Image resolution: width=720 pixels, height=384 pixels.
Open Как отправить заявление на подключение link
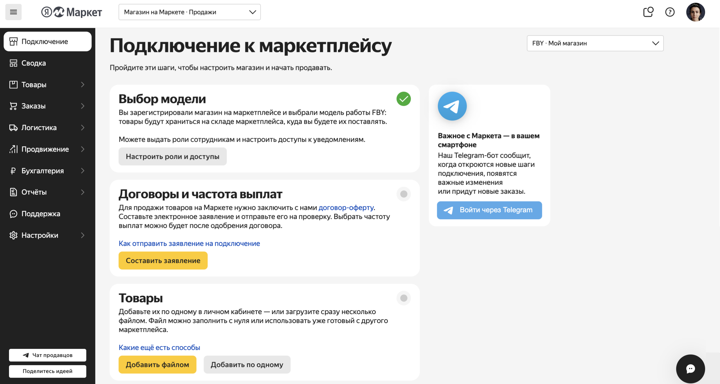click(189, 243)
